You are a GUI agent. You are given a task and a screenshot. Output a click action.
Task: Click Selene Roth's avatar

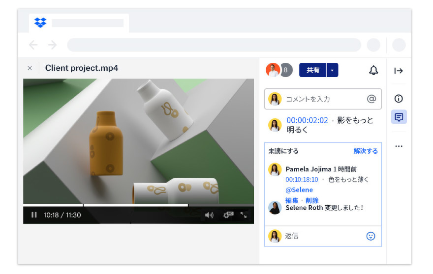click(x=275, y=208)
